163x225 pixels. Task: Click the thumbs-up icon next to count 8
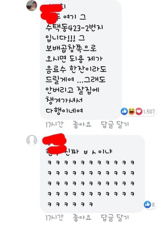[147, 204]
